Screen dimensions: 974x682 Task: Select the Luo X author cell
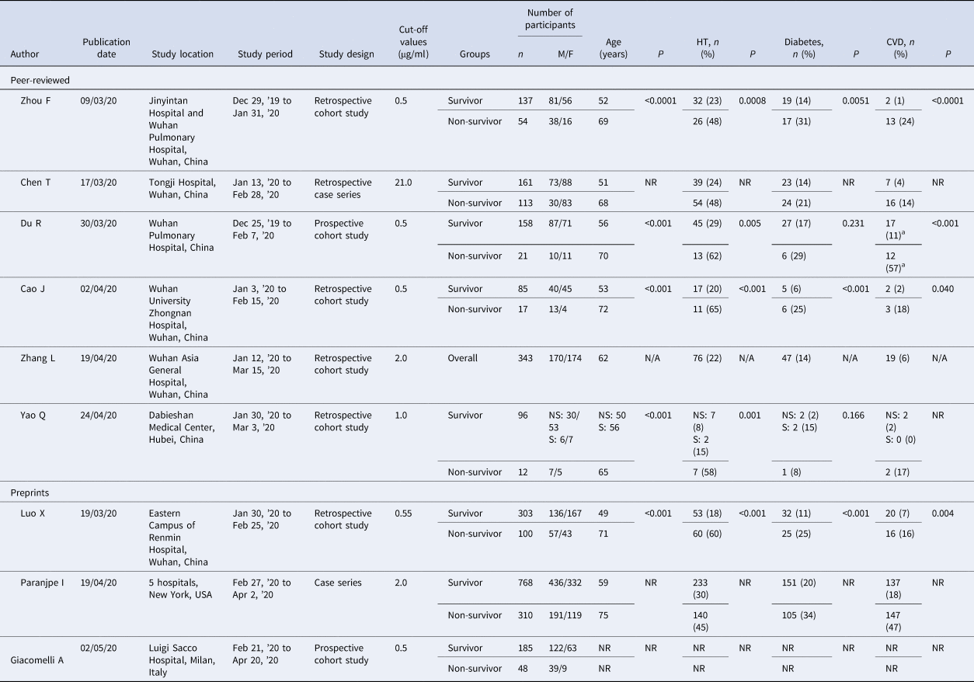(x=33, y=513)
